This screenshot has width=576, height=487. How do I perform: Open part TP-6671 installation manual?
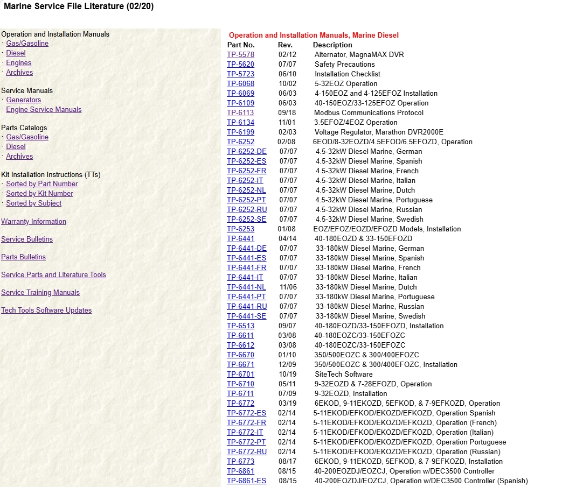click(241, 365)
